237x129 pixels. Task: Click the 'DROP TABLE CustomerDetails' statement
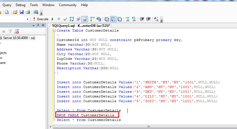pos(85,115)
